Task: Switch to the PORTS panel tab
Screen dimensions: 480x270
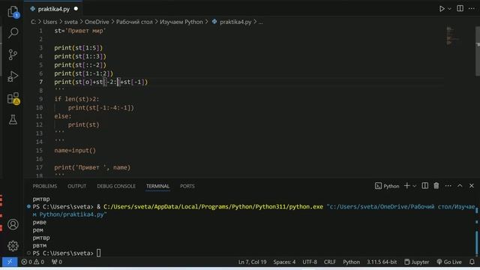Action: (x=187, y=186)
